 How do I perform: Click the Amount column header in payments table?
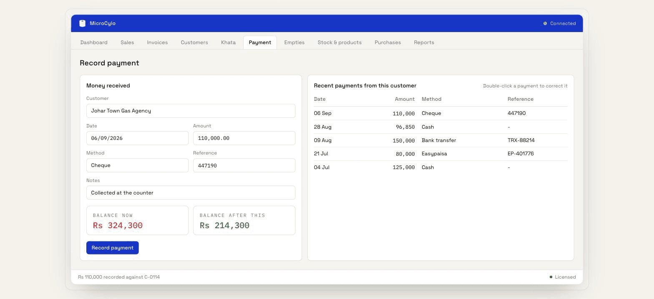405,99
